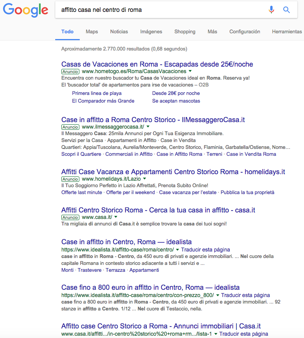Image resolution: width=304 pixels, height=338 pixels.
Task: Expand dropdown arrow next to www.casa.it/ ad
Action: coord(116,217)
